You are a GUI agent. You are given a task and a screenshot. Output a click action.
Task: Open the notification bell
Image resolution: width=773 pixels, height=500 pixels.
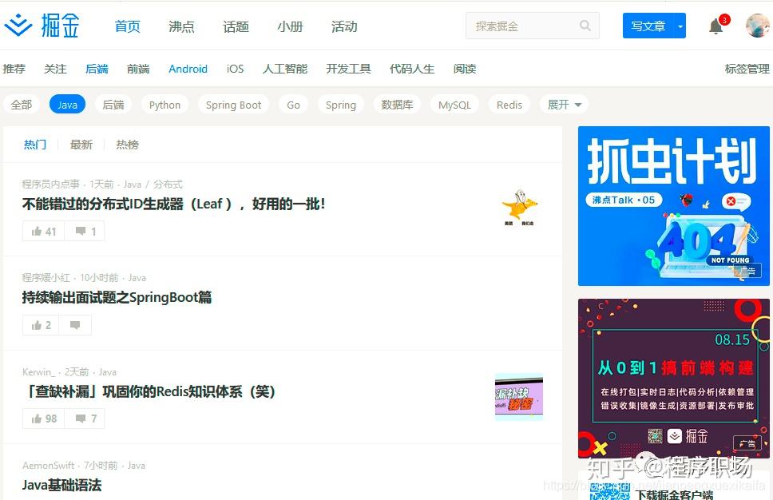point(716,26)
